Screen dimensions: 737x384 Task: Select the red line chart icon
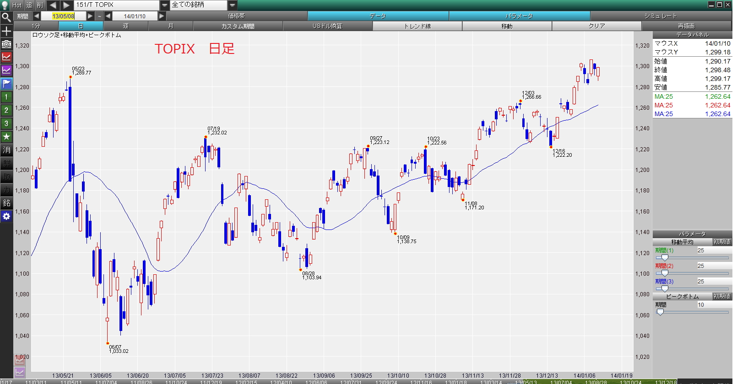[x=6, y=57]
